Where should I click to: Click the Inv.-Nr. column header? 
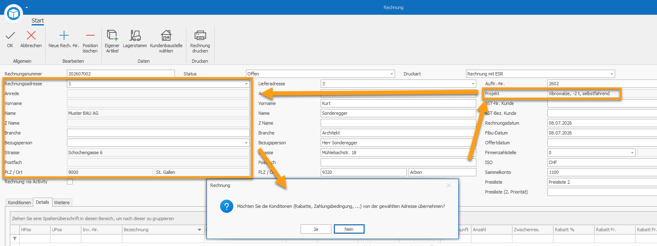point(101,230)
